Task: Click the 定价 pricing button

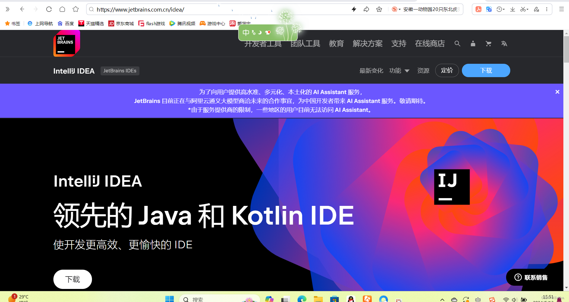Action: [447, 70]
